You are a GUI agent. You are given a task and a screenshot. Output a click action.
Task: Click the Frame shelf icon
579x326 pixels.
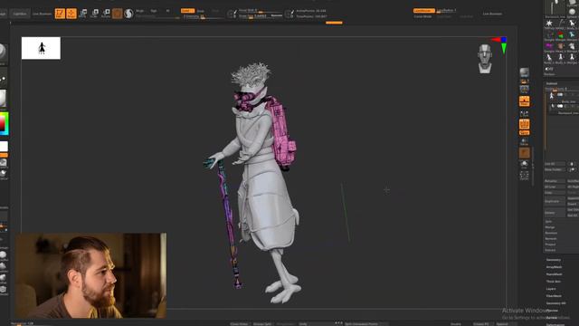point(525,142)
